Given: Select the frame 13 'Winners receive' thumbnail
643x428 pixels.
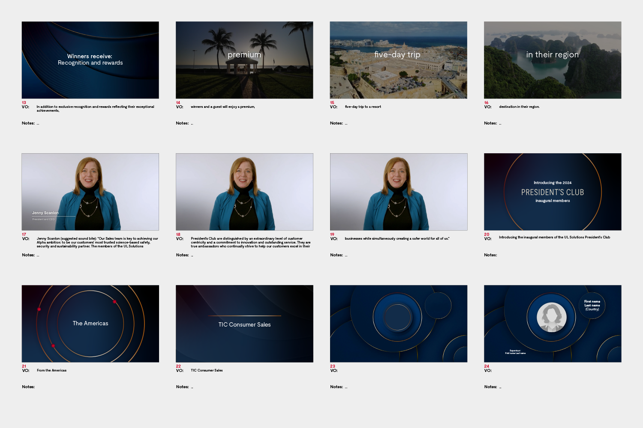Looking at the screenshot, I should 90,60.
